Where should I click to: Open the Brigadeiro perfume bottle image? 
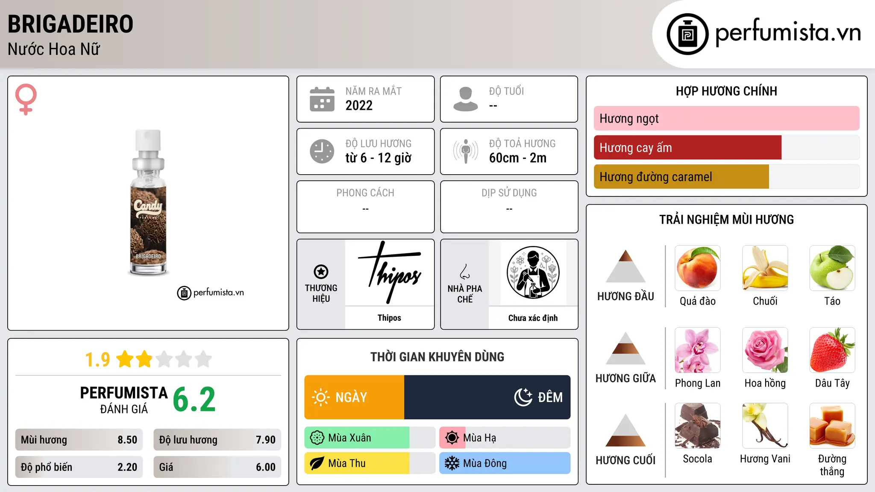(148, 202)
